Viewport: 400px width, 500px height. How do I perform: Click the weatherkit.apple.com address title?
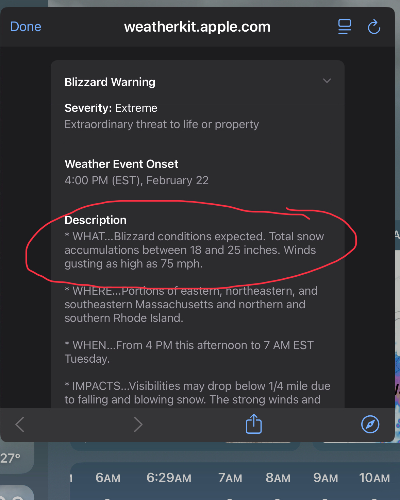pyautogui.click(x=197, y=27)
